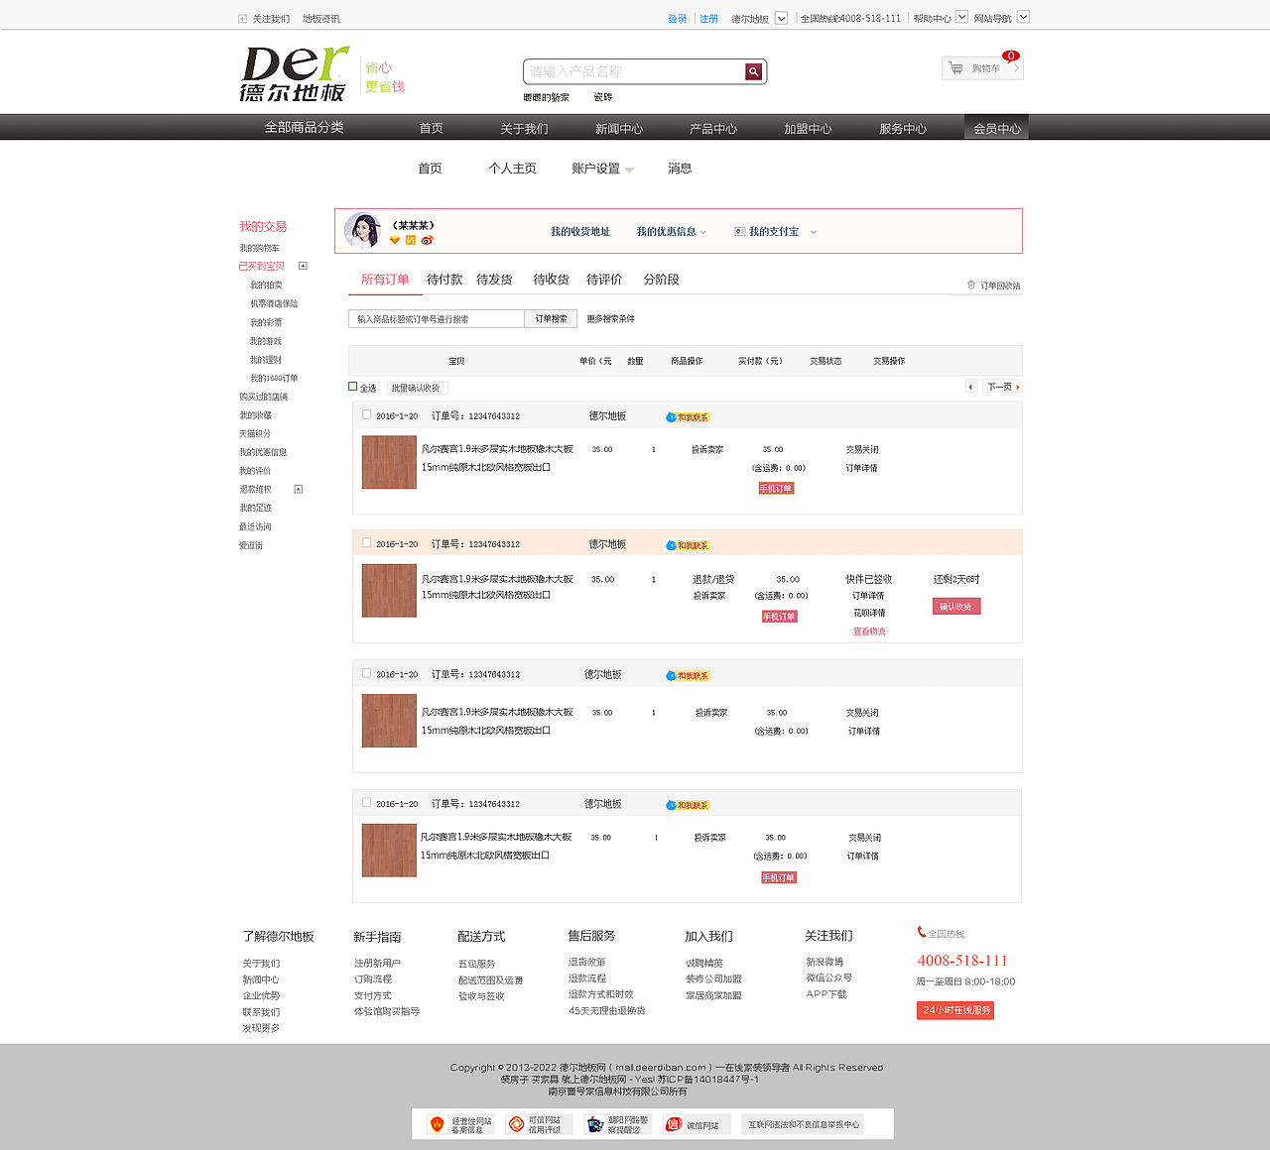
Task: Open 产品中心 in main navigation
Action: pyautogui.click(x=713, y=129)
